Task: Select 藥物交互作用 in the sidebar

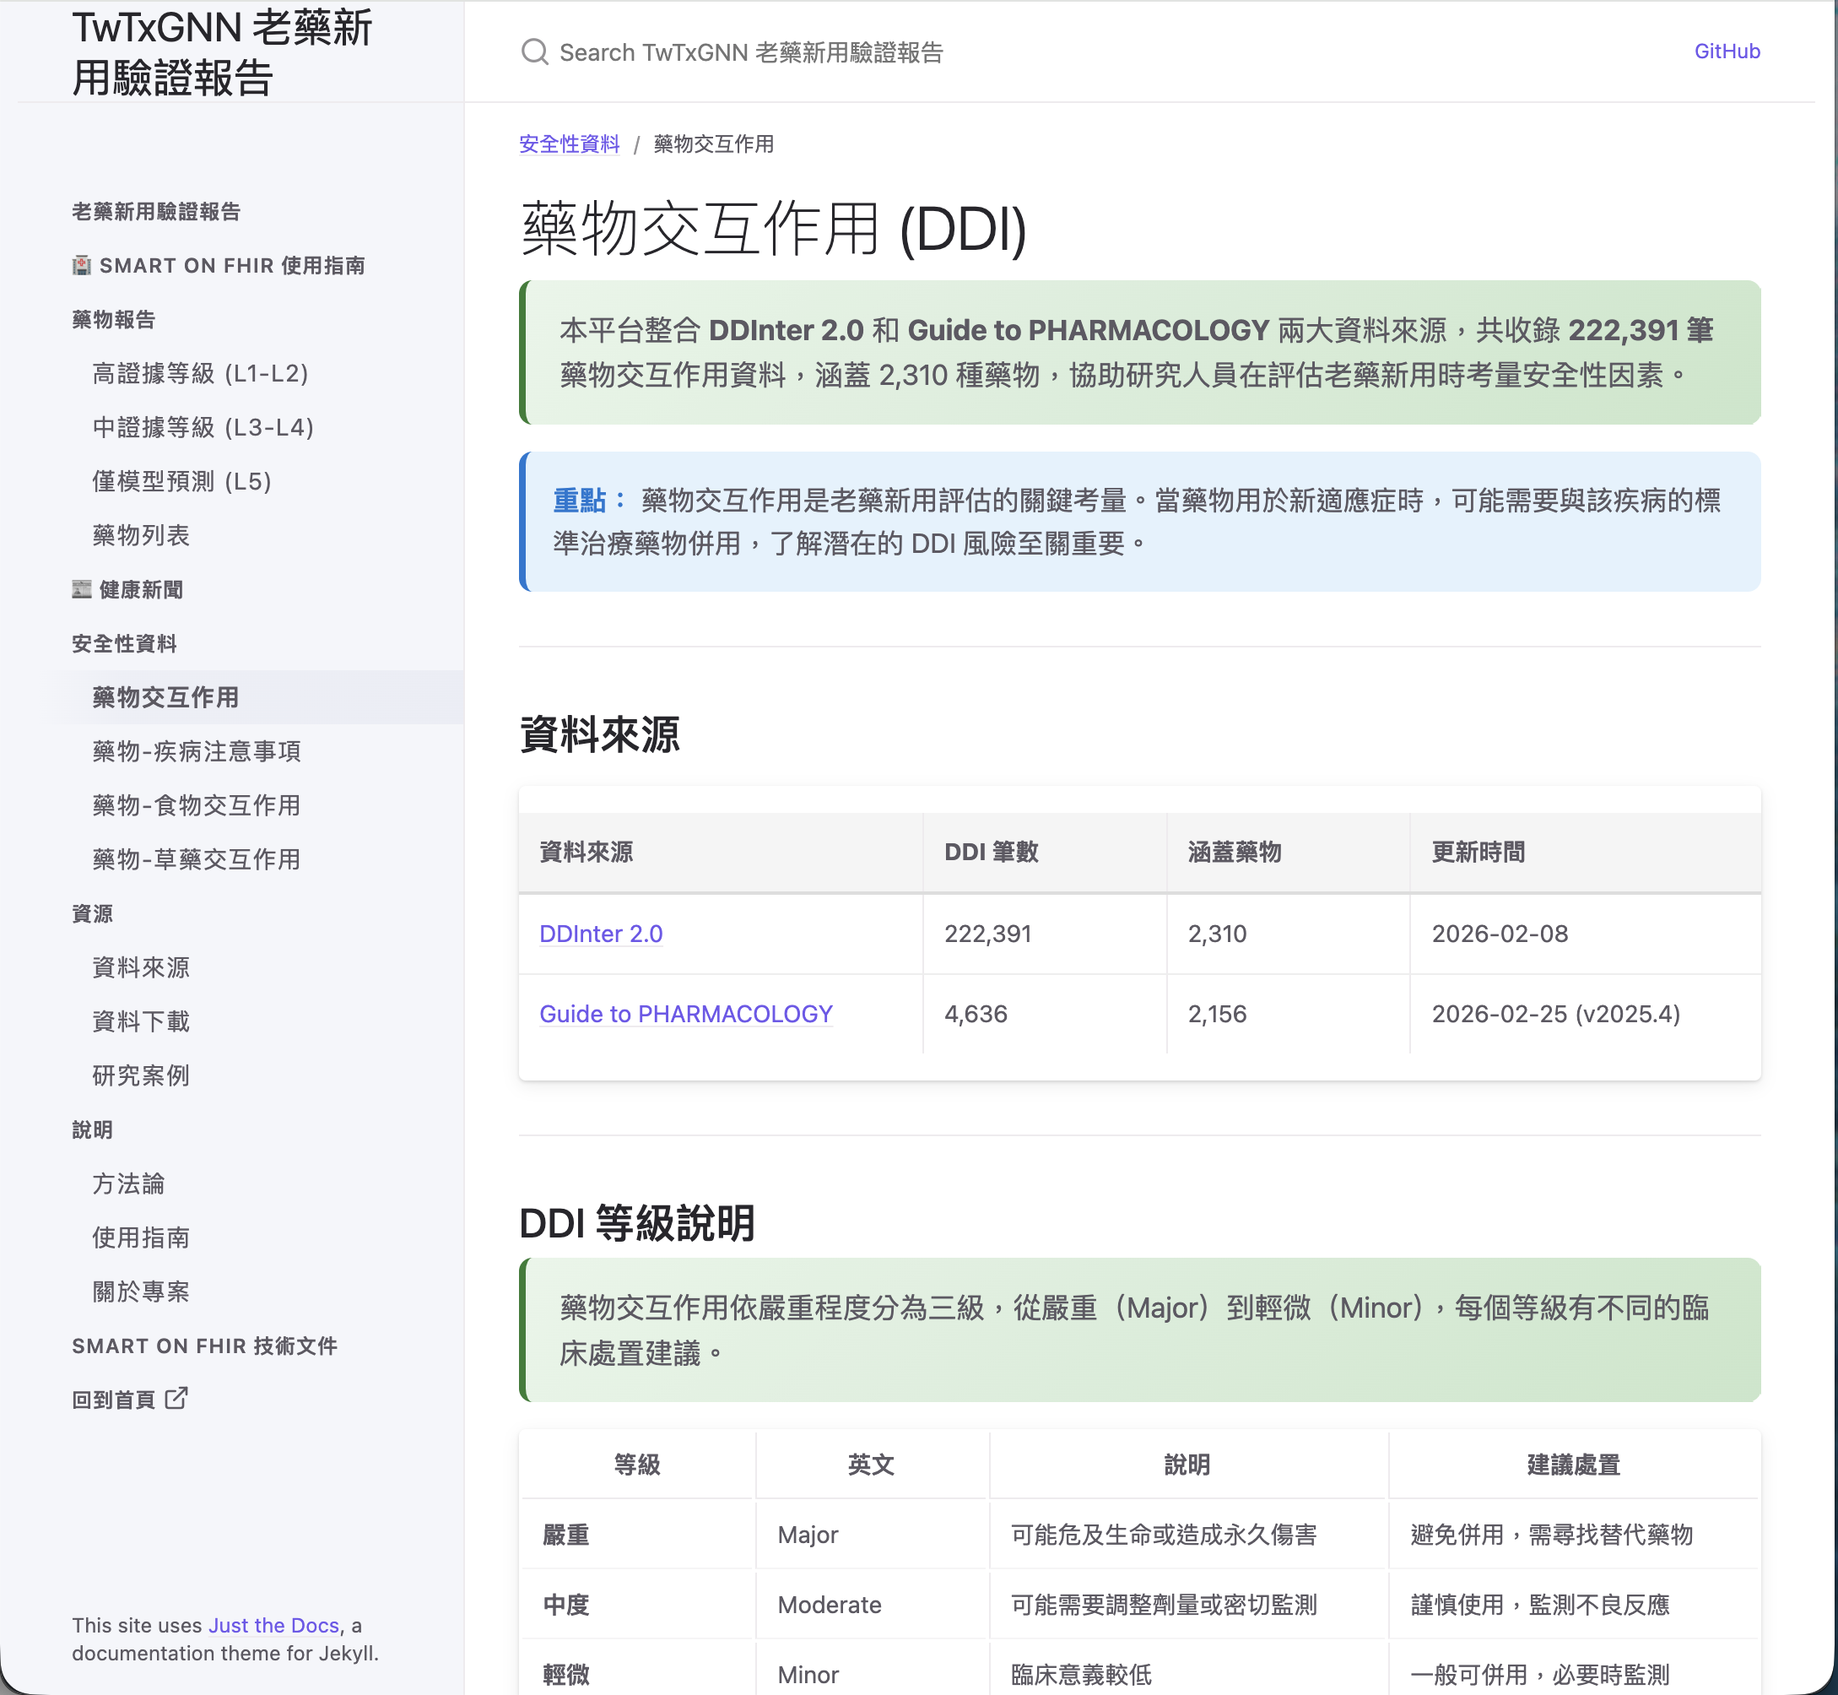Action: (165, 698)
